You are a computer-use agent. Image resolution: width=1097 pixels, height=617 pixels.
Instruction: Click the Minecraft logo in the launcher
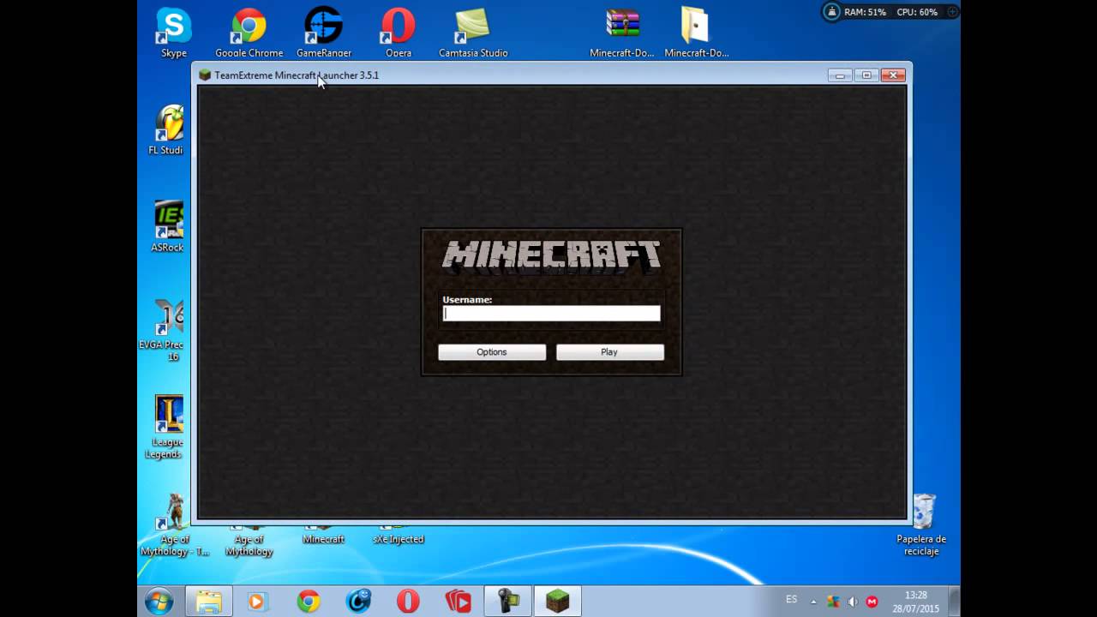(551, 255)
